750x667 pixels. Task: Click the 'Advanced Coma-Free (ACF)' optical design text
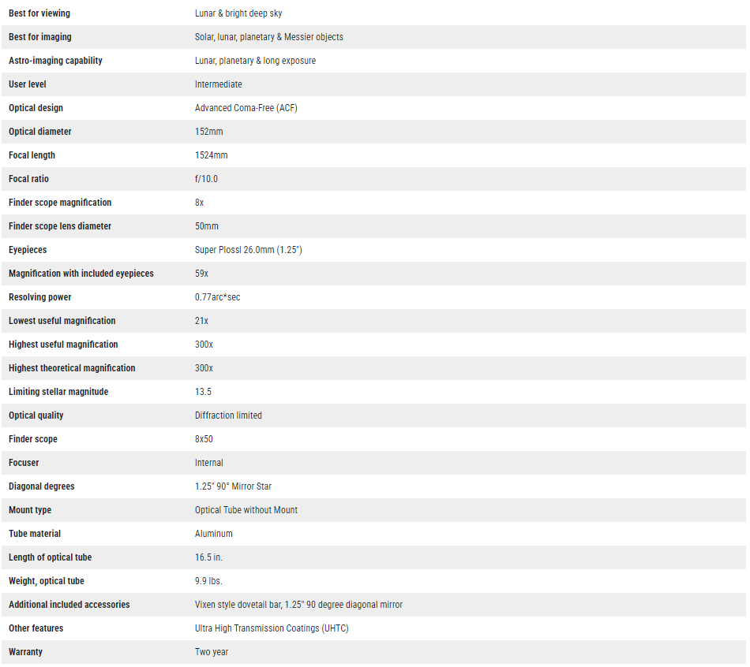(x=246, y=108)
